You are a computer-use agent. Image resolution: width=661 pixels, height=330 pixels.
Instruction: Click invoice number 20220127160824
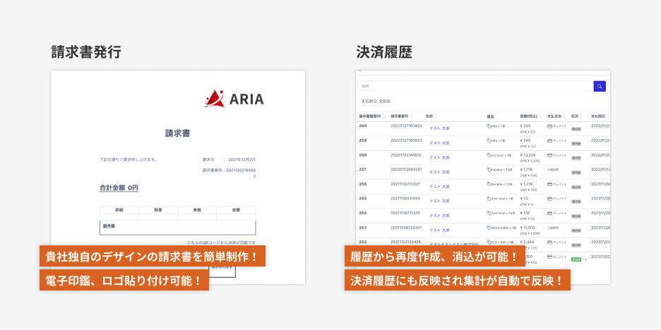[x=406, y=126]
